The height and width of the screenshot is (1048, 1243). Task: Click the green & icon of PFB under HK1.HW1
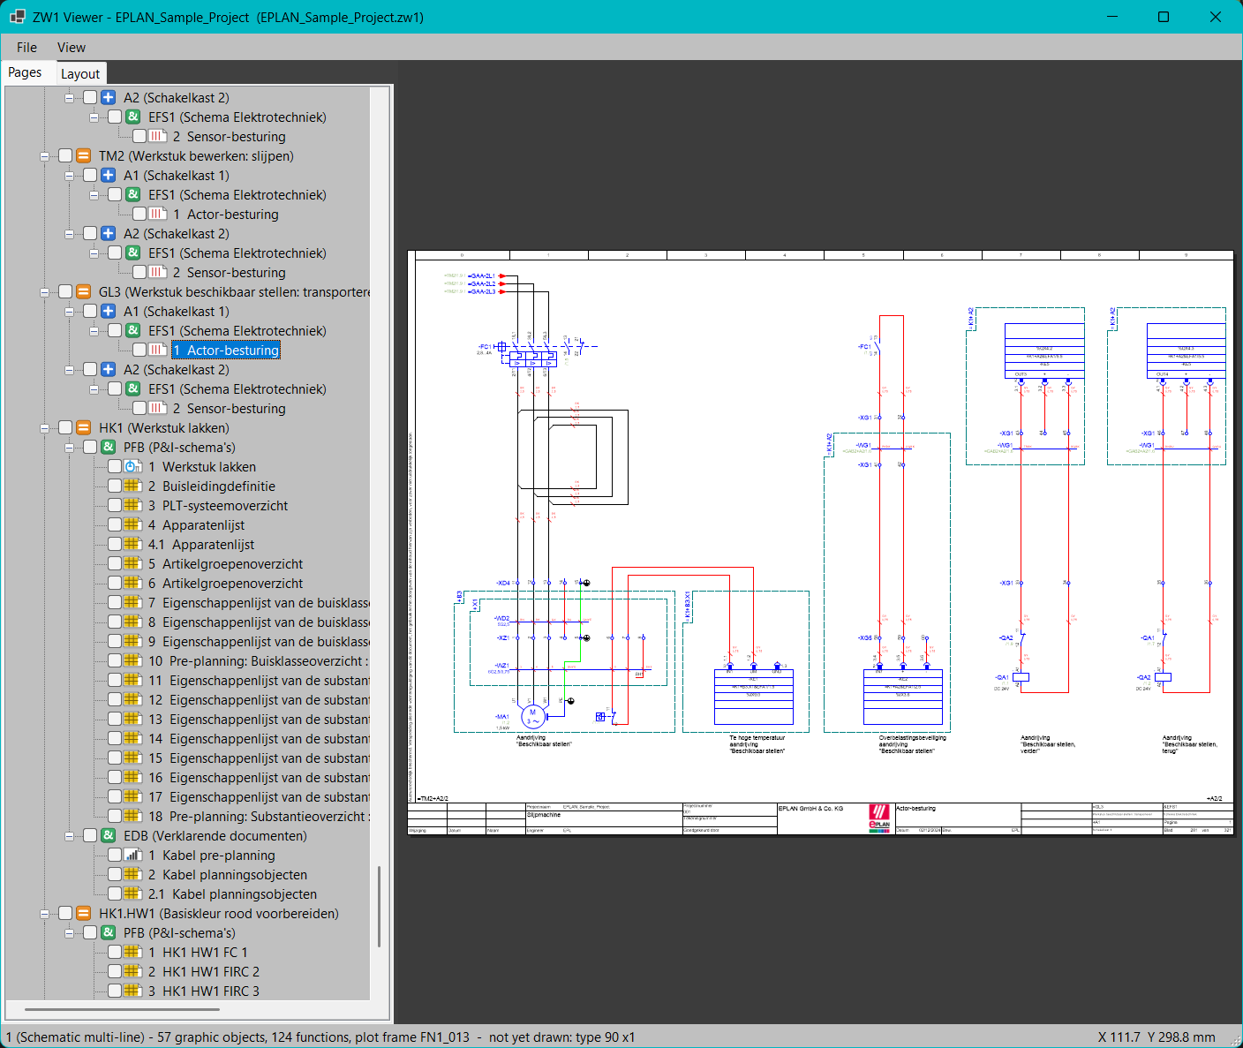(108, 933)
